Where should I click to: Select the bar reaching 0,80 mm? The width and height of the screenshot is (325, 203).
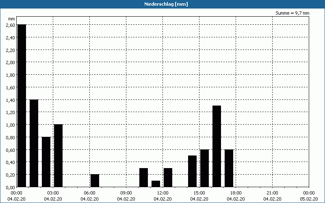46,162
